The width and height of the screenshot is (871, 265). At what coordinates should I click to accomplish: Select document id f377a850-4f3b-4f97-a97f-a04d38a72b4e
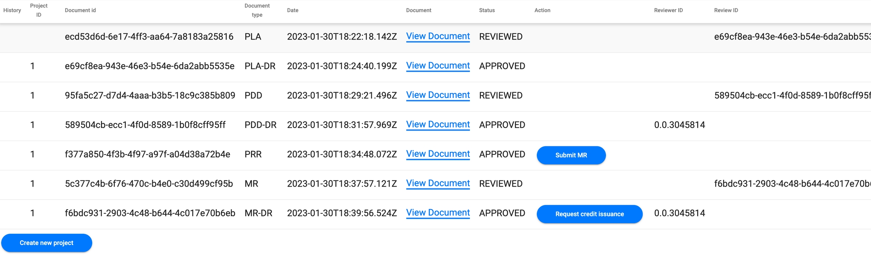tap(147, 155)
